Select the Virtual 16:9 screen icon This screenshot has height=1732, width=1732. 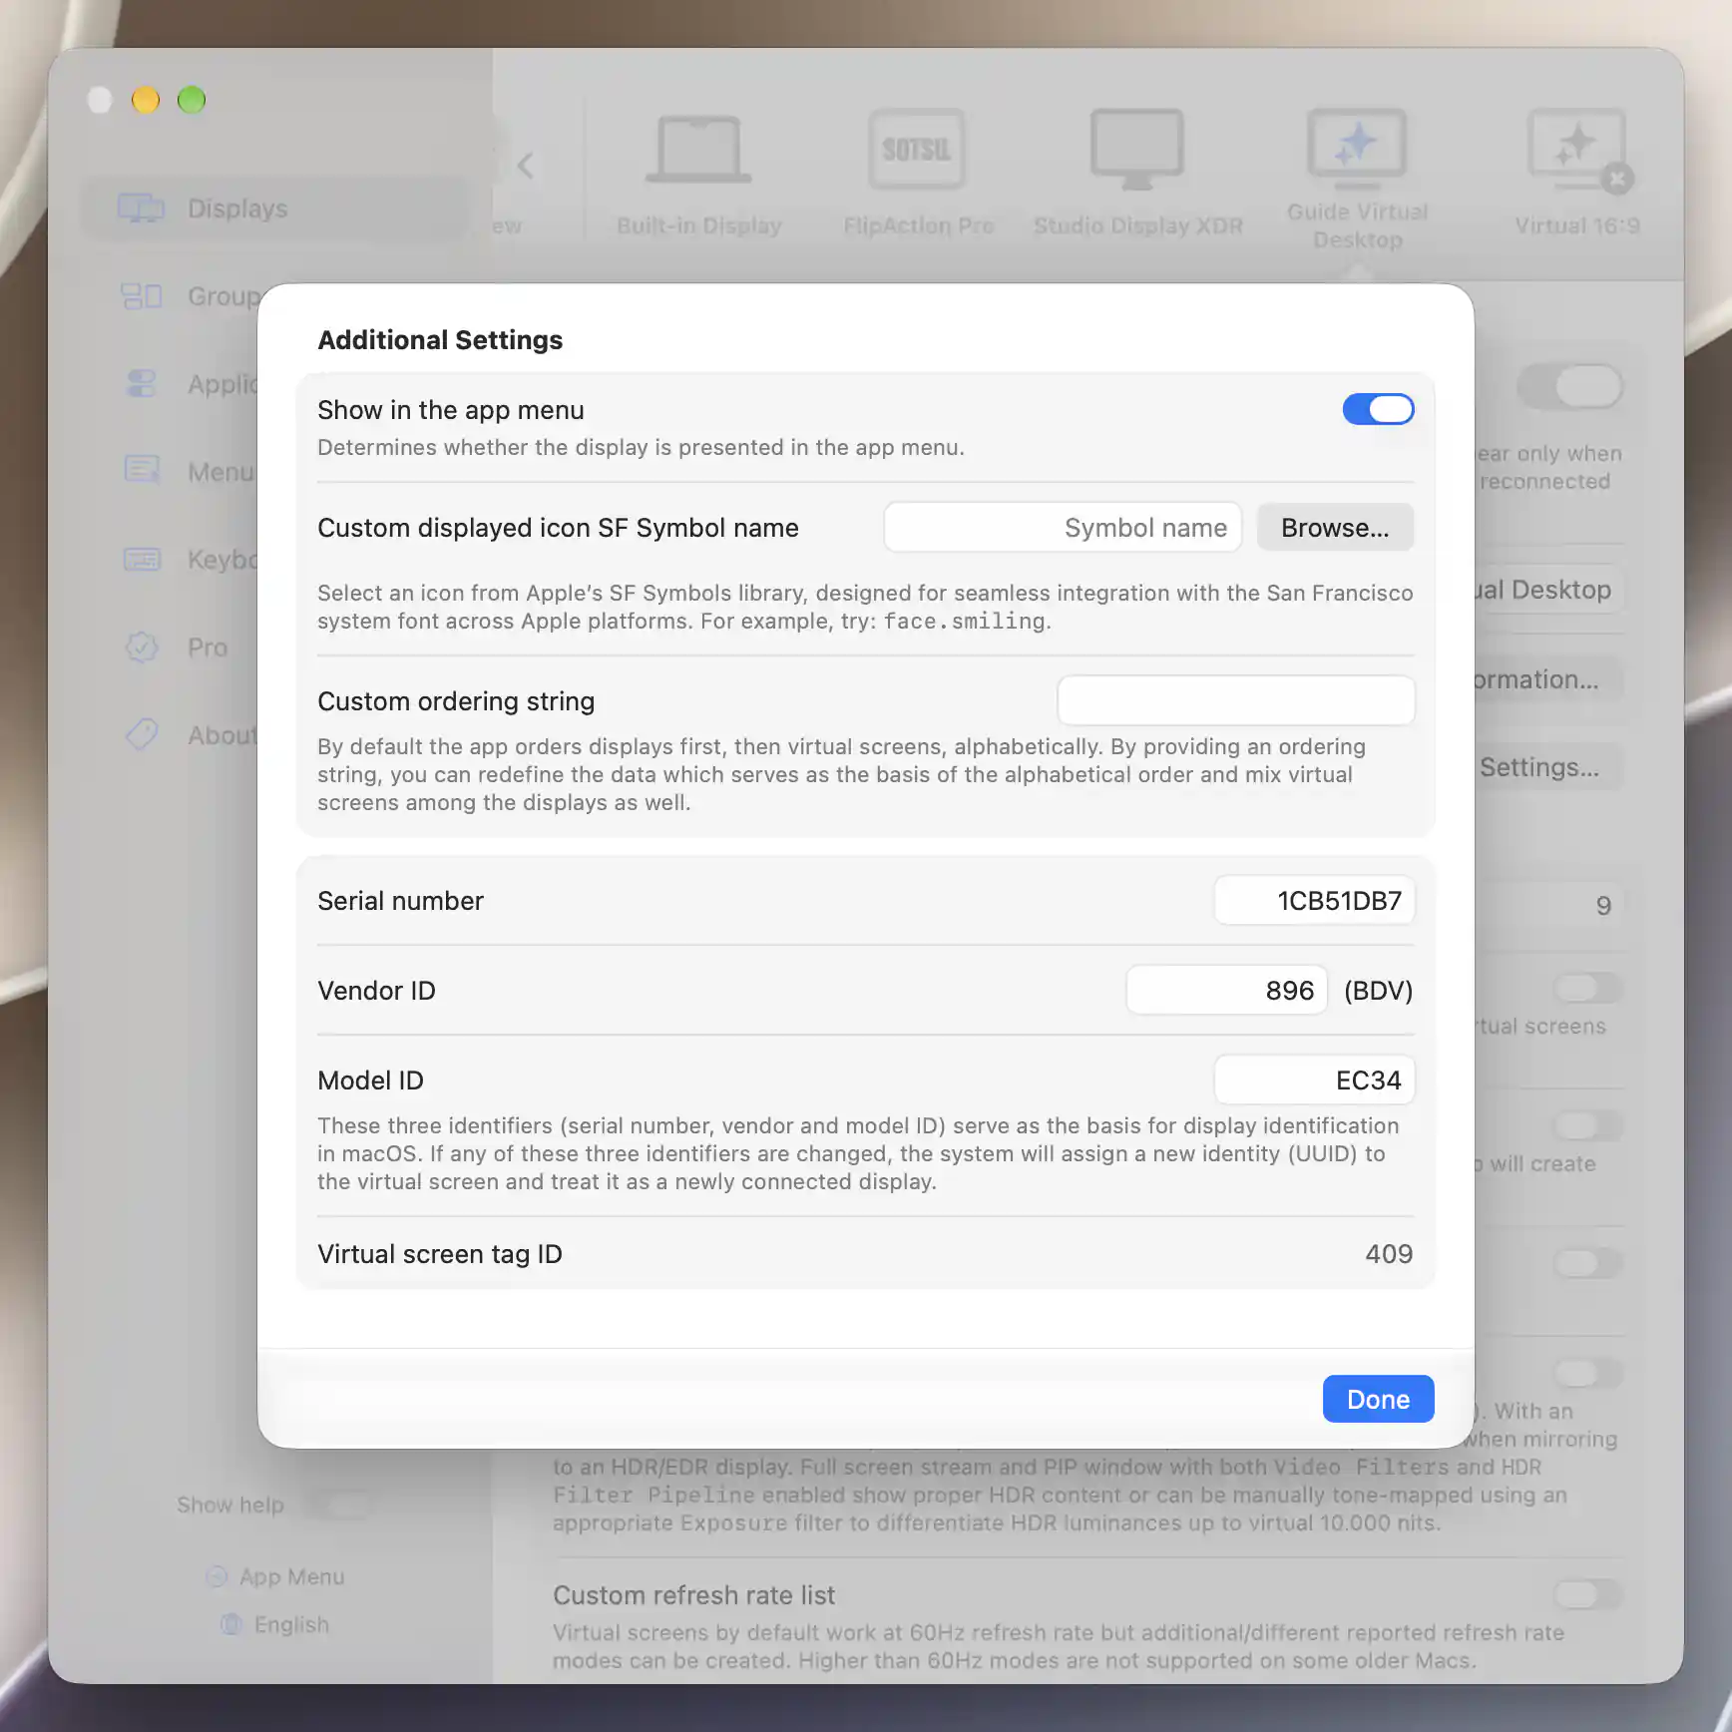click(1575, 150)
